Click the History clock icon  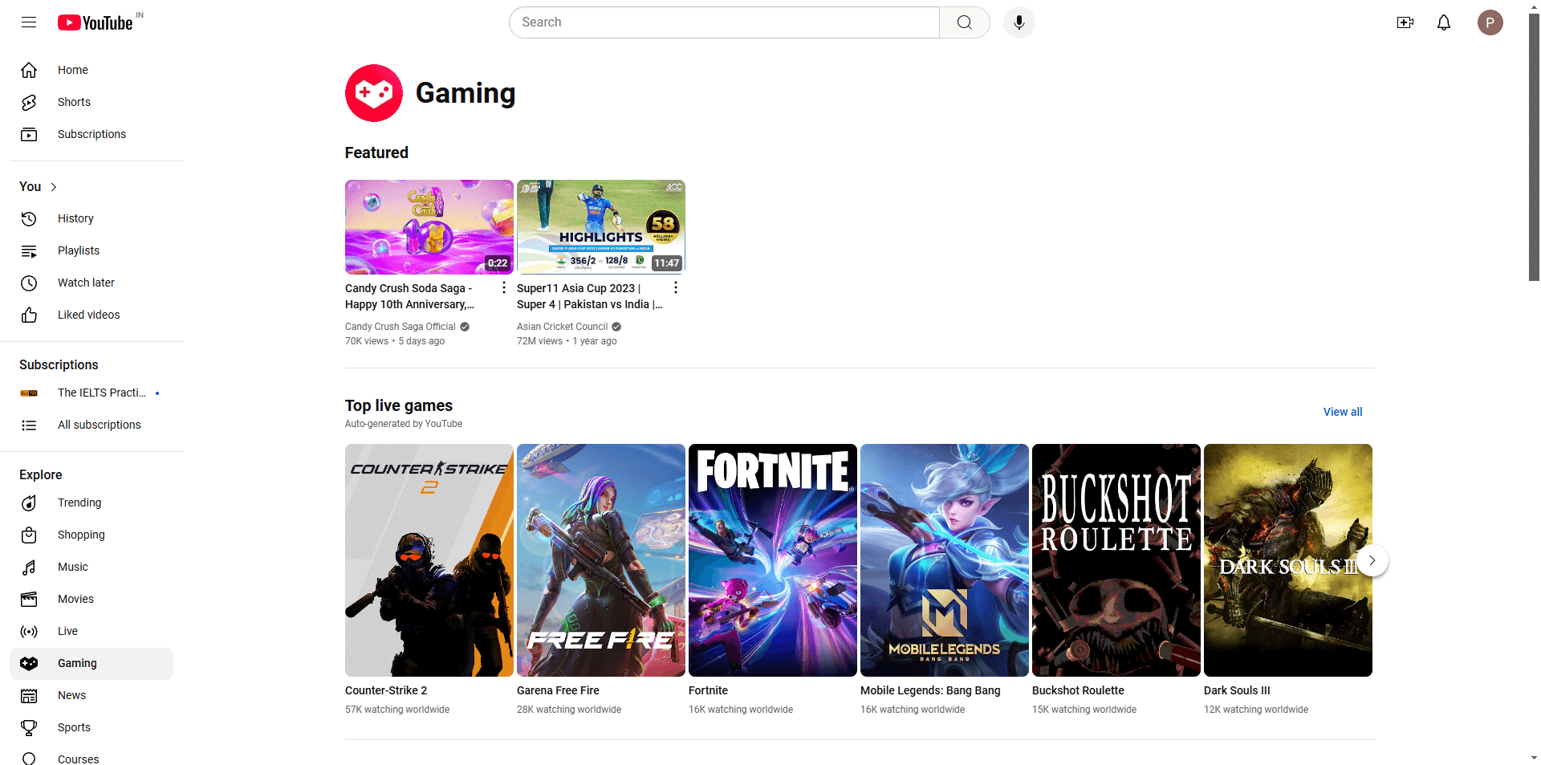pos(29,218)
